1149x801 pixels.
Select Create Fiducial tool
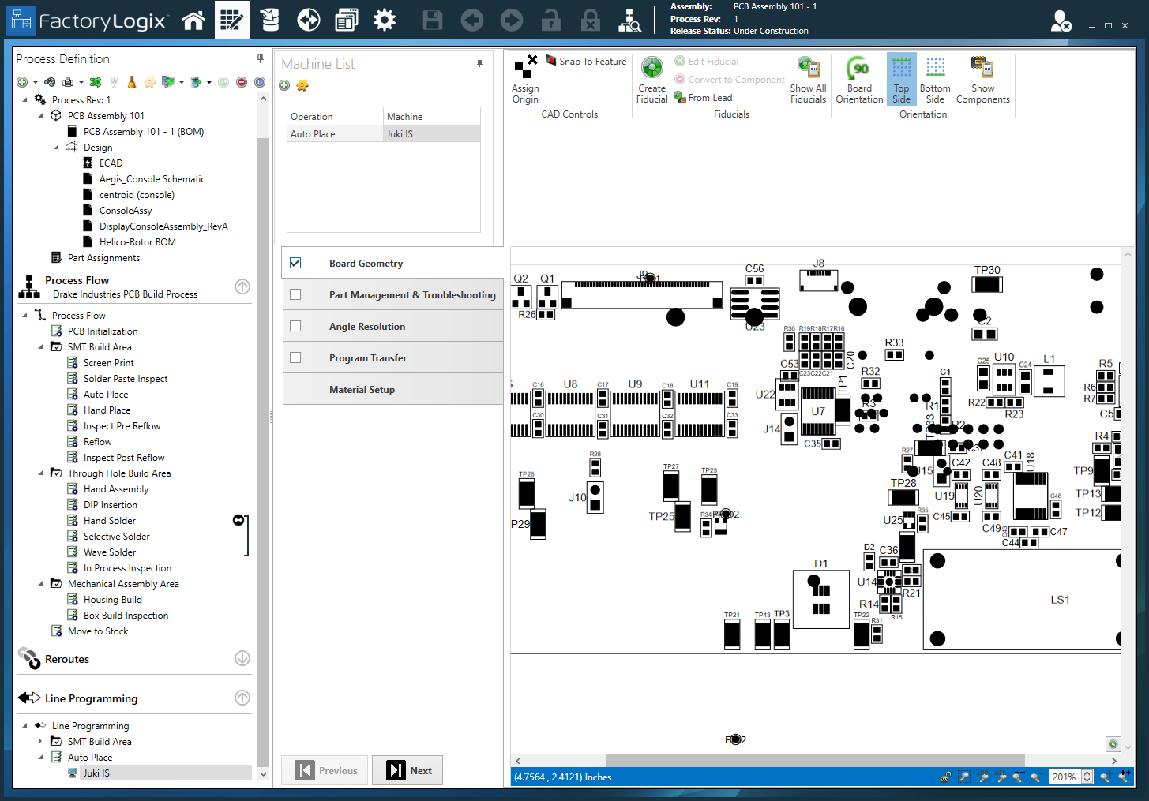(651, 80)
